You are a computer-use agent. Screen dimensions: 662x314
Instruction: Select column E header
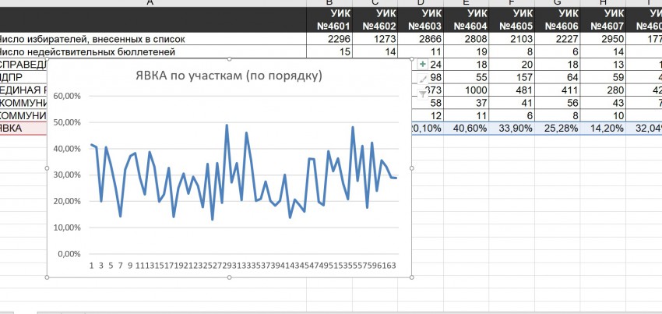pyautogui.click(x=466, y=3)
